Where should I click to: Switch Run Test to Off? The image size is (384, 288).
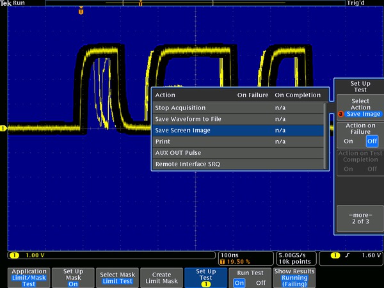(x=261, y=282)
